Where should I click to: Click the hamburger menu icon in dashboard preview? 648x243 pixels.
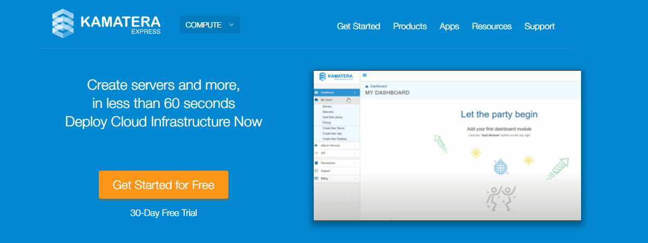tap(364, 75)
